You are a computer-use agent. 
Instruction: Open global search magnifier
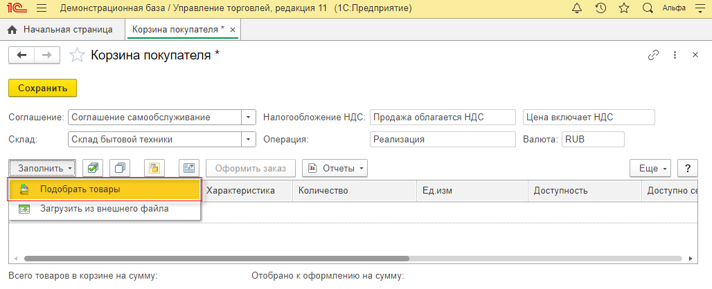(648, 9)
